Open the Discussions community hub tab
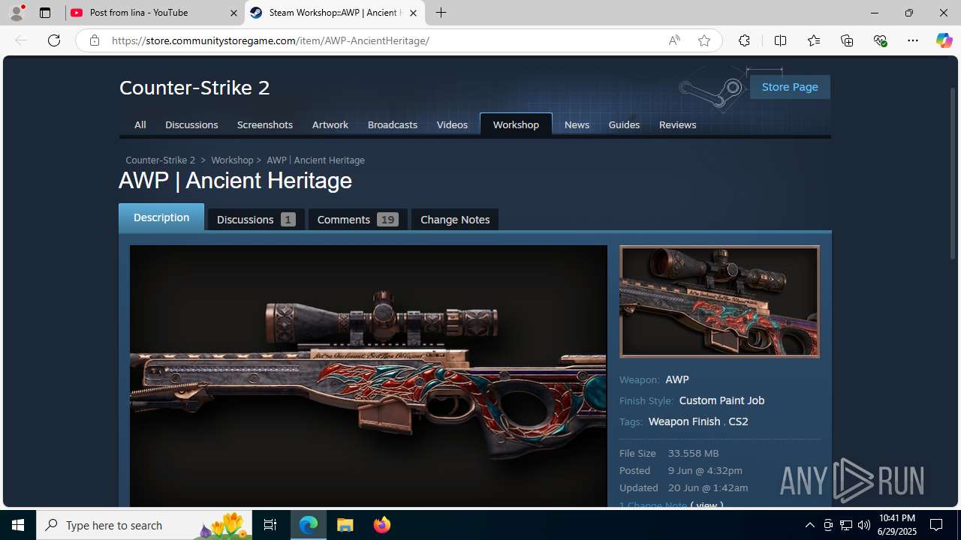The image size is (961, 540). click(191, 124)
